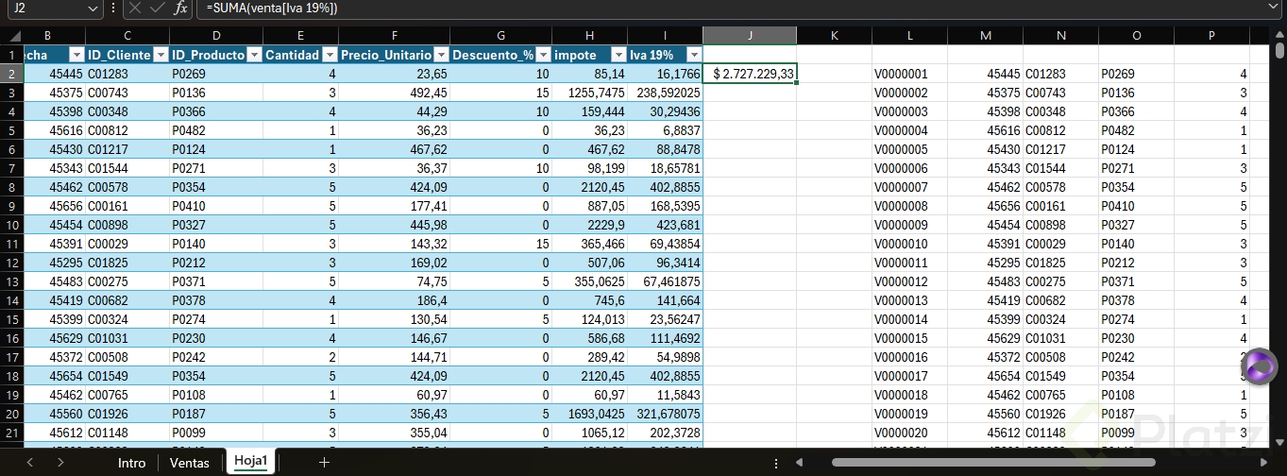Select column header K
1287x476 pixels.
835,36
